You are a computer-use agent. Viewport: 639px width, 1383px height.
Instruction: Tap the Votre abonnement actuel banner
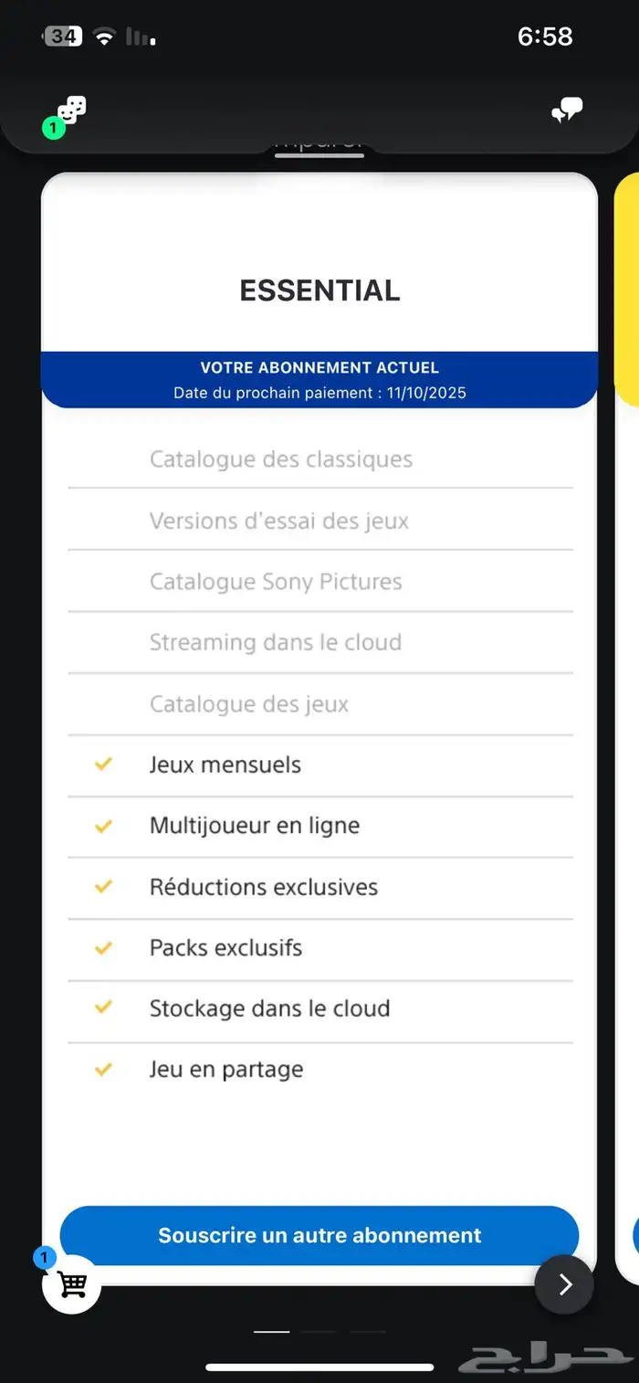point(319,380)
